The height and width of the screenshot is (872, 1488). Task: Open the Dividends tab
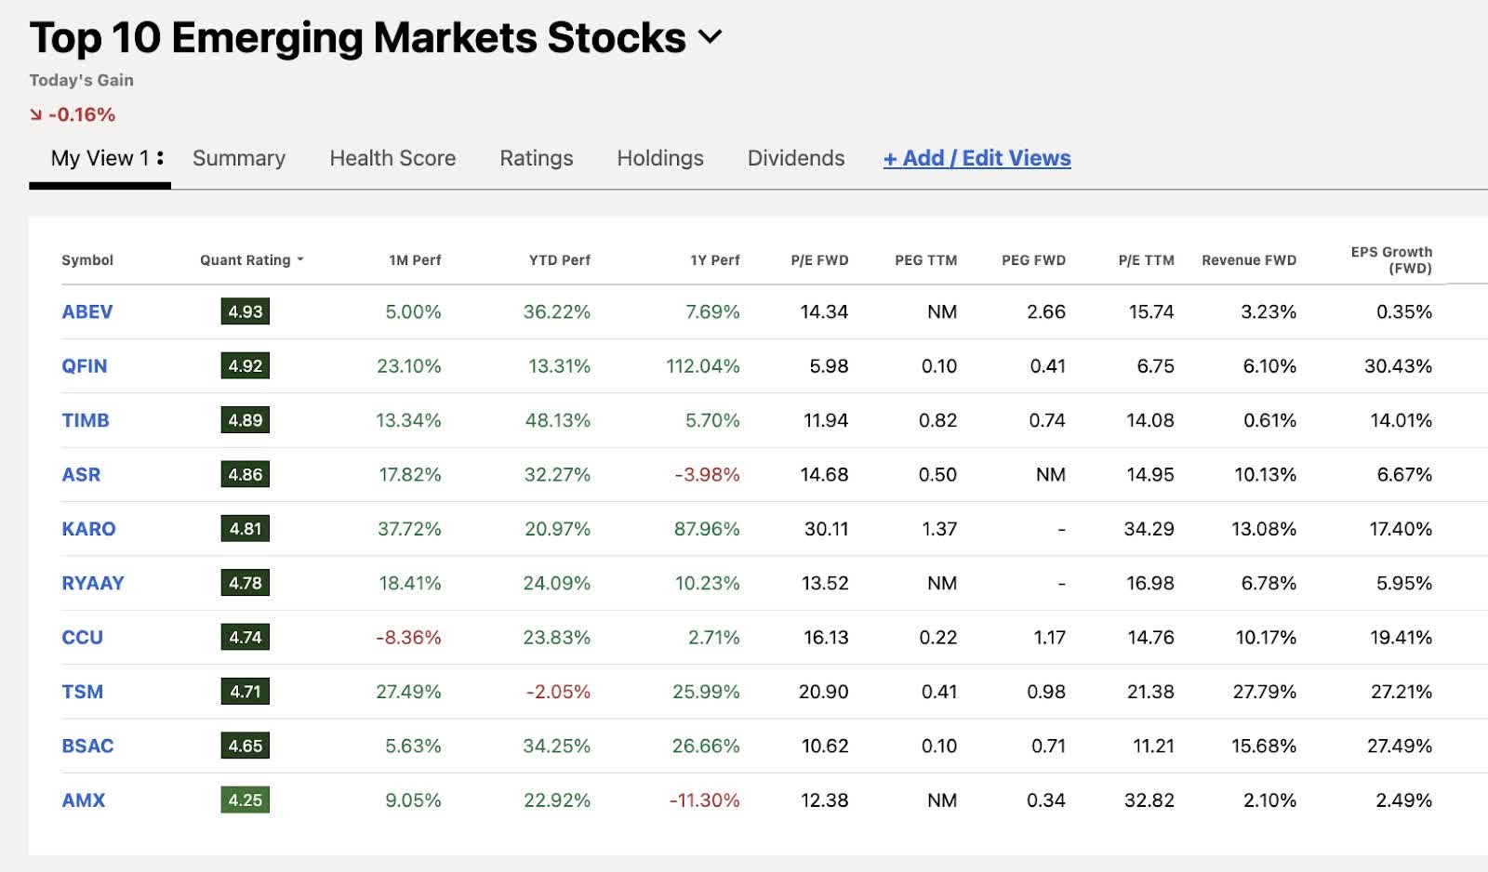(x=795, y=158)
